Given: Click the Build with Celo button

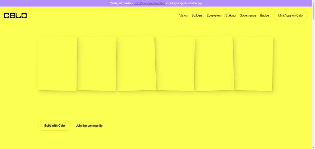Looking at the screenshot, I should [x=54, y=126].
